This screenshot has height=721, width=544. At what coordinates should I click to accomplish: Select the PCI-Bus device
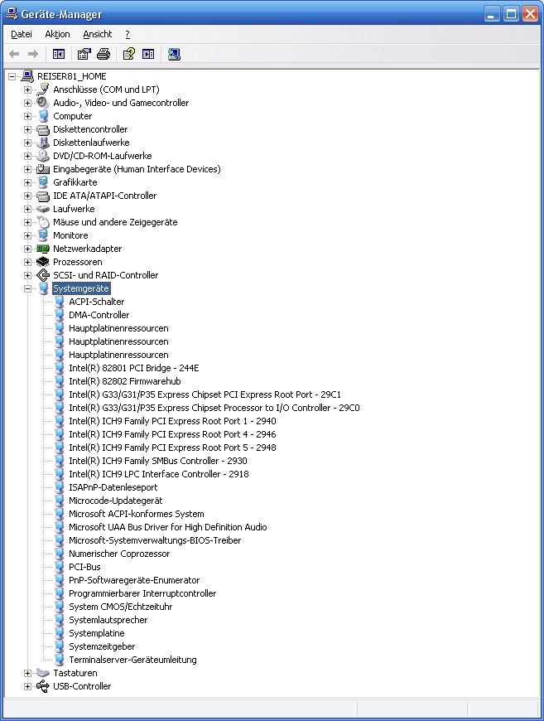tap(84, 567)
